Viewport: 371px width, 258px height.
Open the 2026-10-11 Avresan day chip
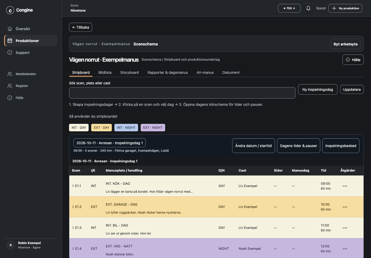[109, 143]
